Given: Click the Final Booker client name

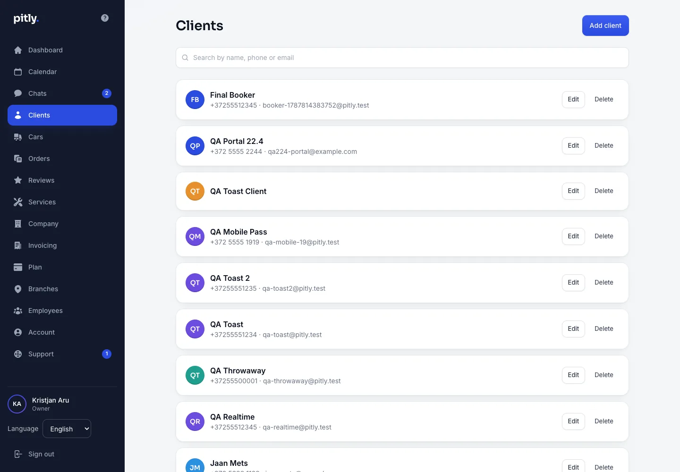Looking at the screenshot, I should tap(232, 95).
